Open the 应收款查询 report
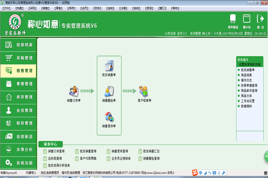This screenshot has height=178, width=268. point(53,158)
